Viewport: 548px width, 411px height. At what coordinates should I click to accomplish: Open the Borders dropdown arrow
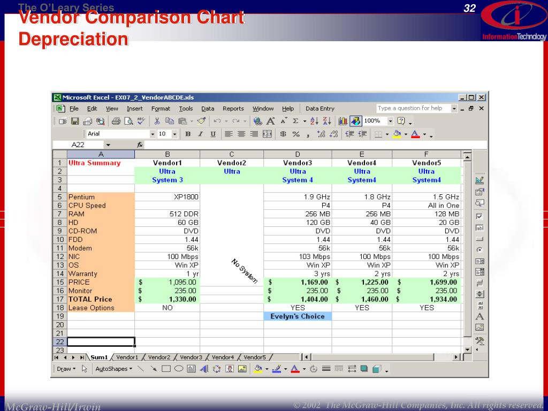(x=387, y=134)
